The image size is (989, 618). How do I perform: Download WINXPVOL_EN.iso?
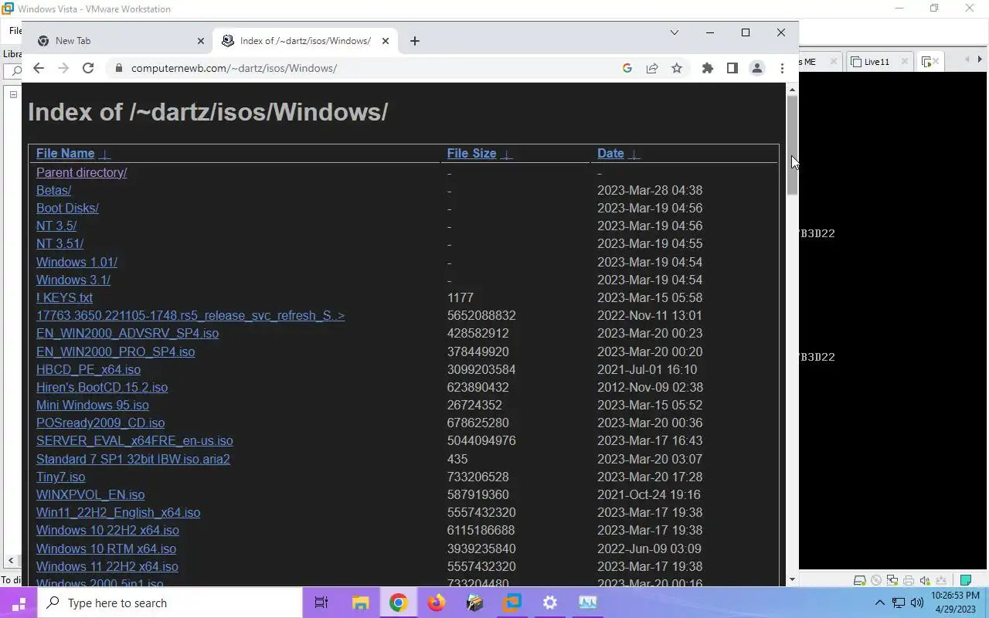[x=90, y=494]
